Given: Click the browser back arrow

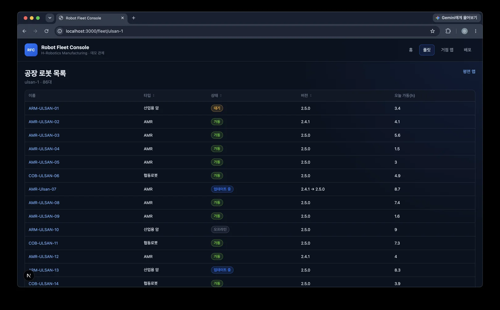Looking at the screenshot, I should click(24, 31).
